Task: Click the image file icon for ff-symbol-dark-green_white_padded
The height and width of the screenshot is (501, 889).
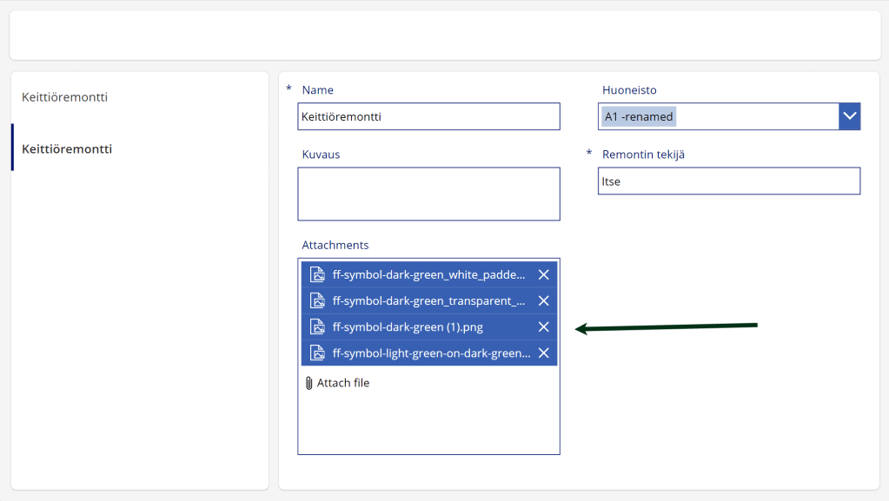Action: click(317, 274)
